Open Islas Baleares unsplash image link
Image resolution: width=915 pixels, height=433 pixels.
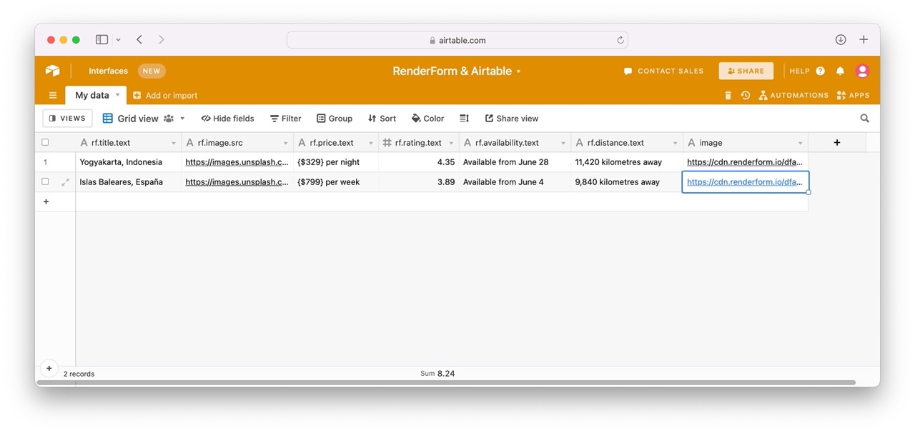[x=237, y=182]
